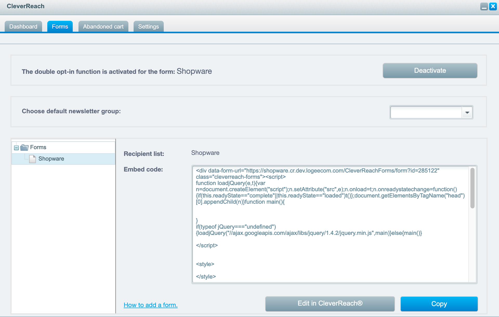Switch to the Dashboard tab

pos(23,27)
